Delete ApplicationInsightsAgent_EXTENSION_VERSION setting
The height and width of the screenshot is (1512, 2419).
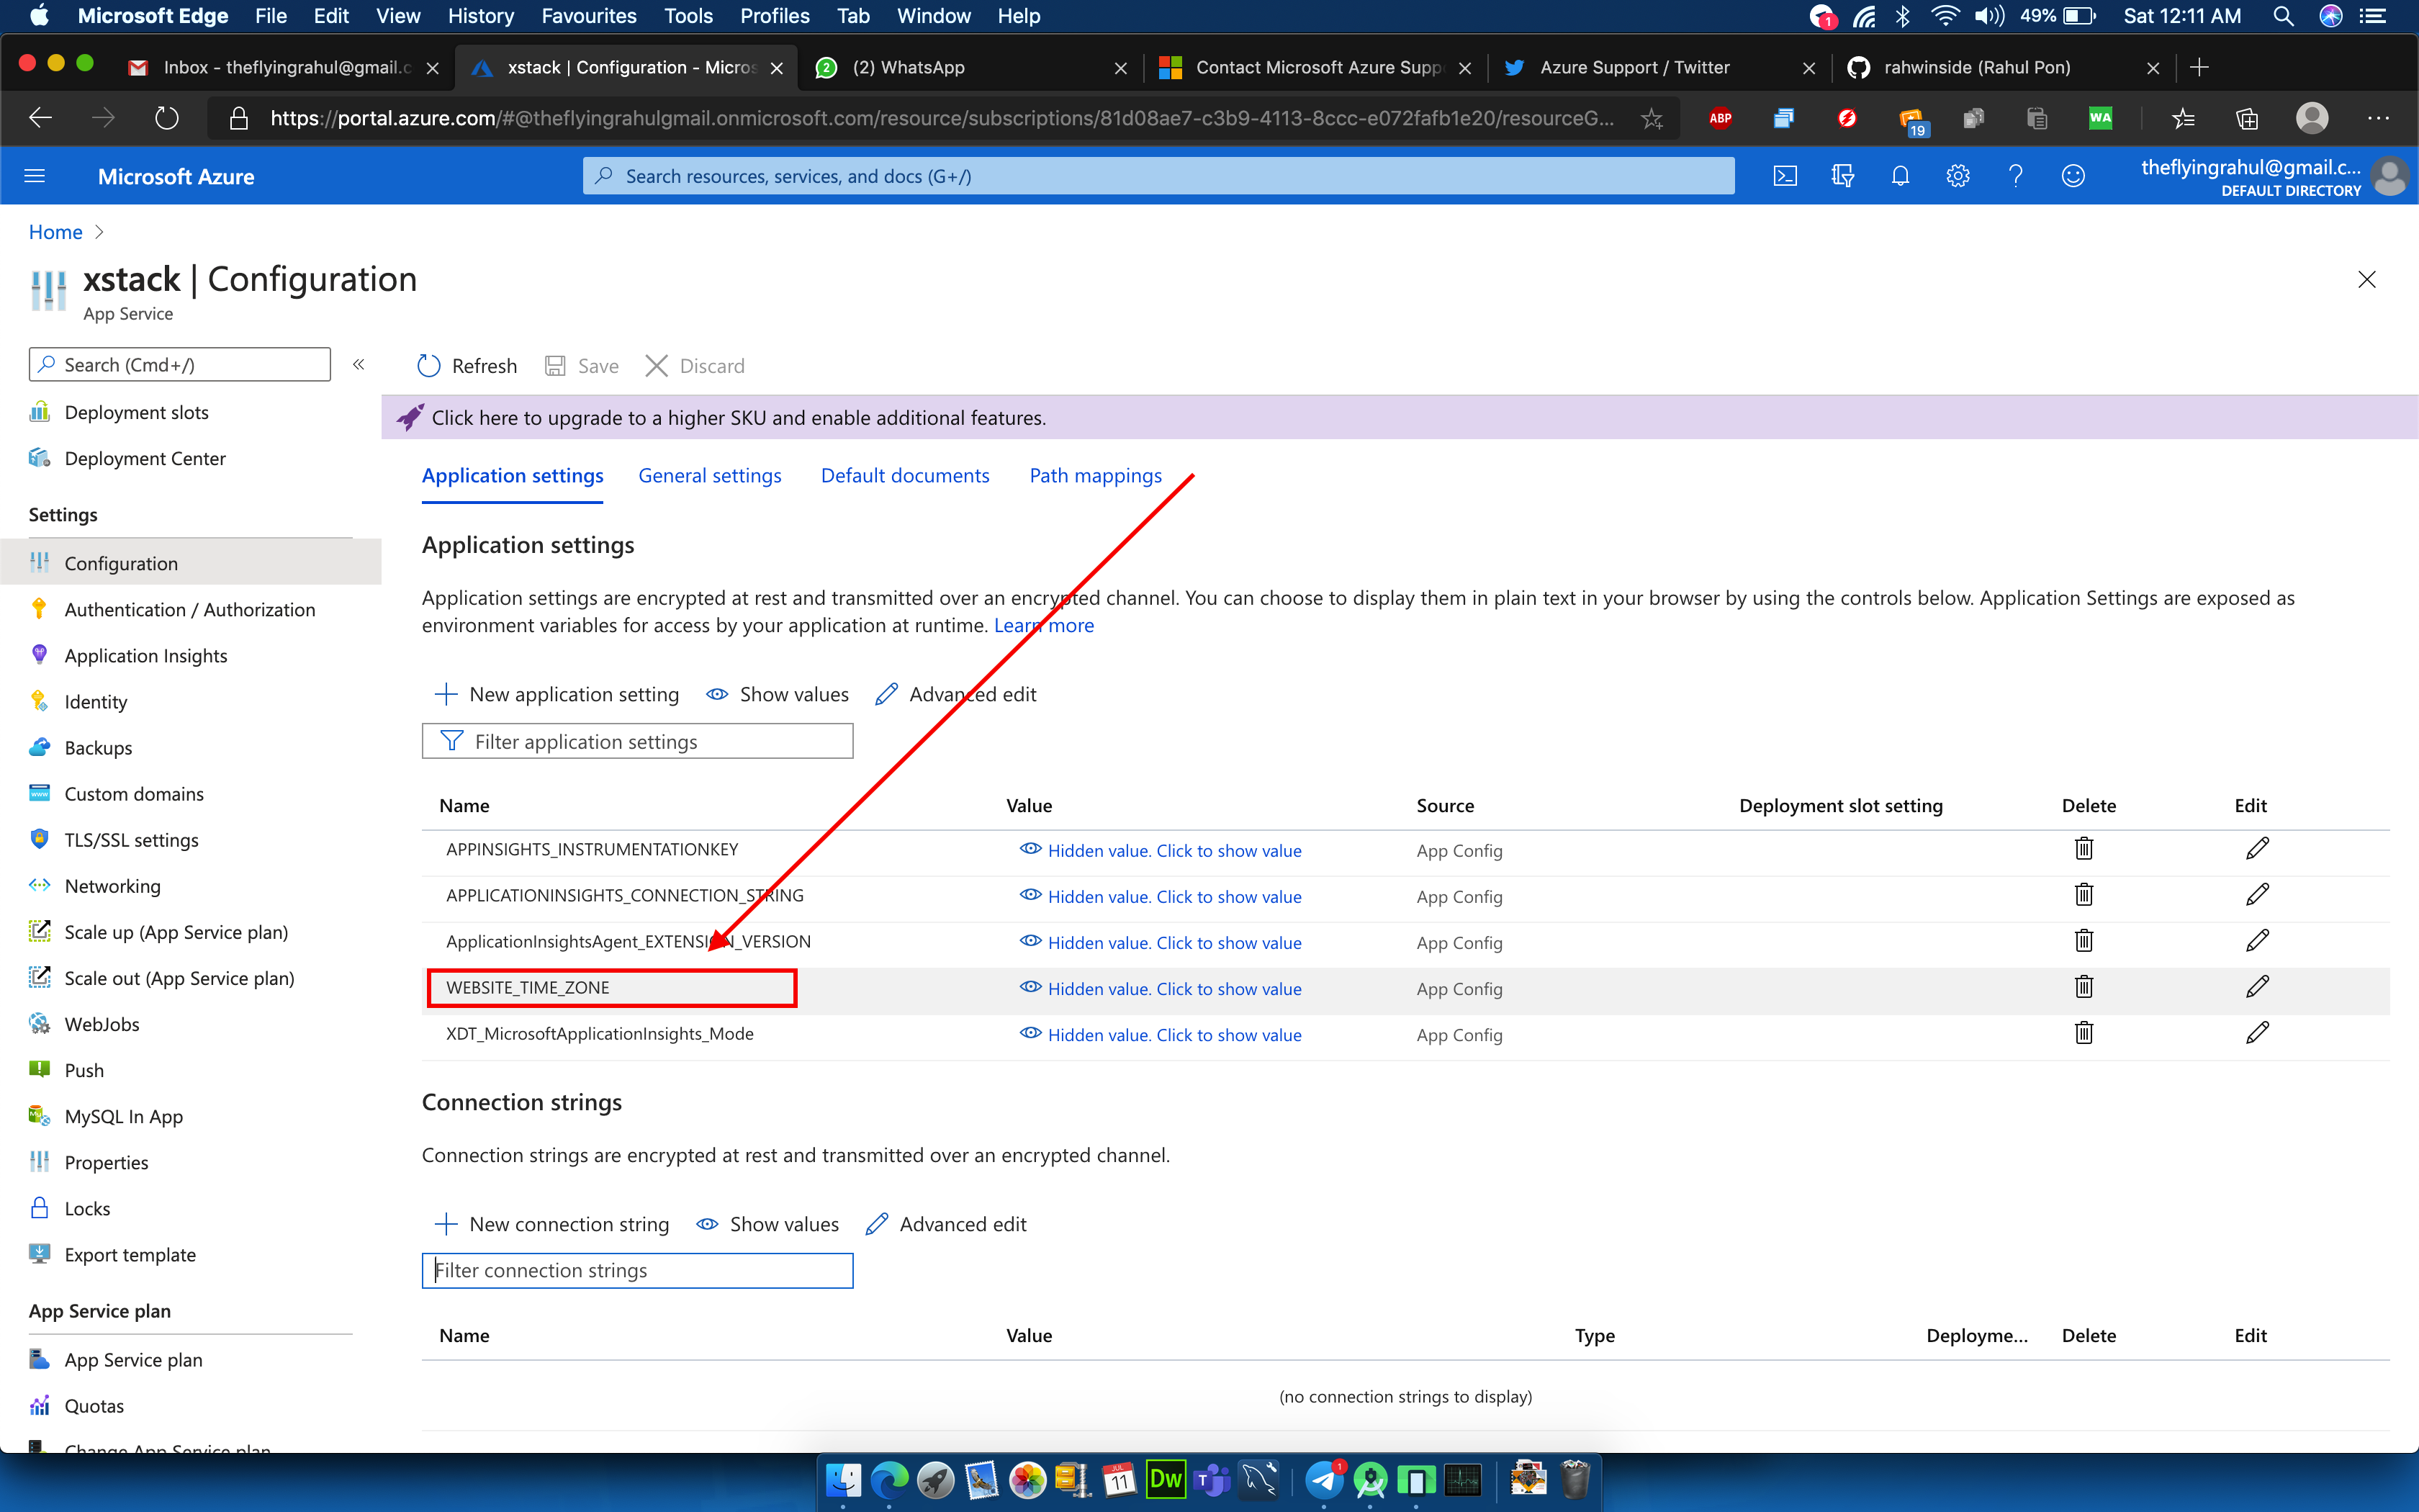[x=2084, y=941]
